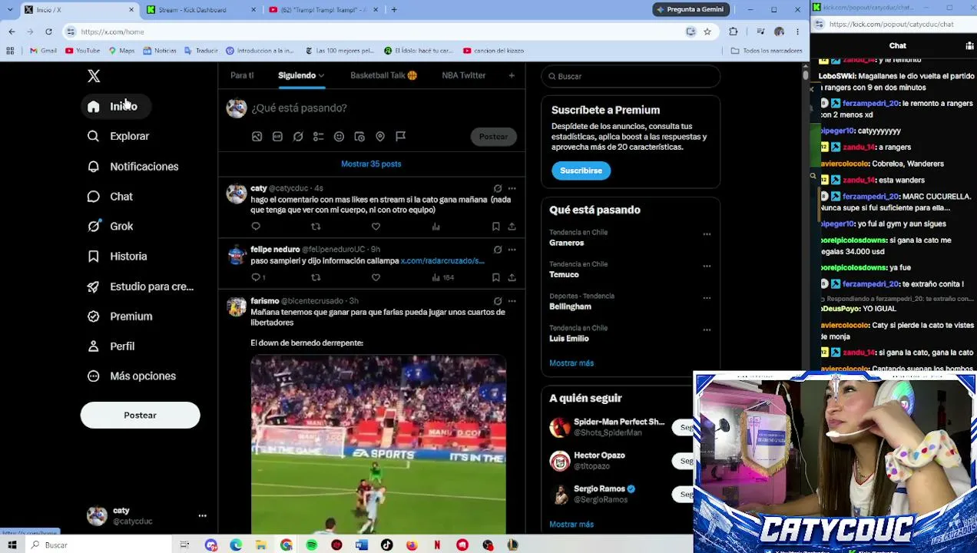The width and height of the screenshot is (977, 553).
Task: Open Notificaciones in the sidebar
Action: 133,167
